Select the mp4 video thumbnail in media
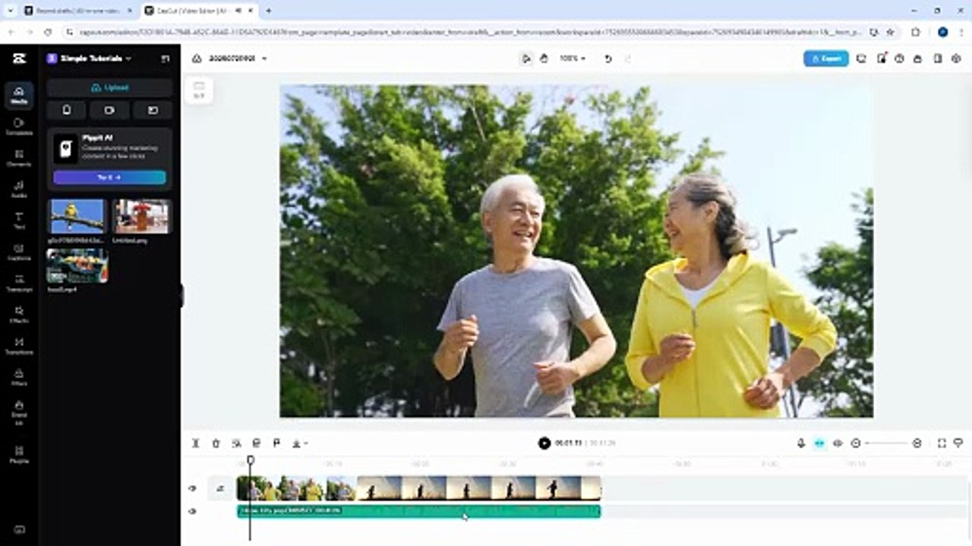The image size is (972, 546). pyautogui.click(x=77, y=266)
